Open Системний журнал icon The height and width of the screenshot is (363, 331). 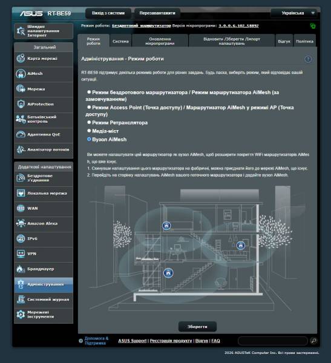pyautogui.click(x=21, y=299)
